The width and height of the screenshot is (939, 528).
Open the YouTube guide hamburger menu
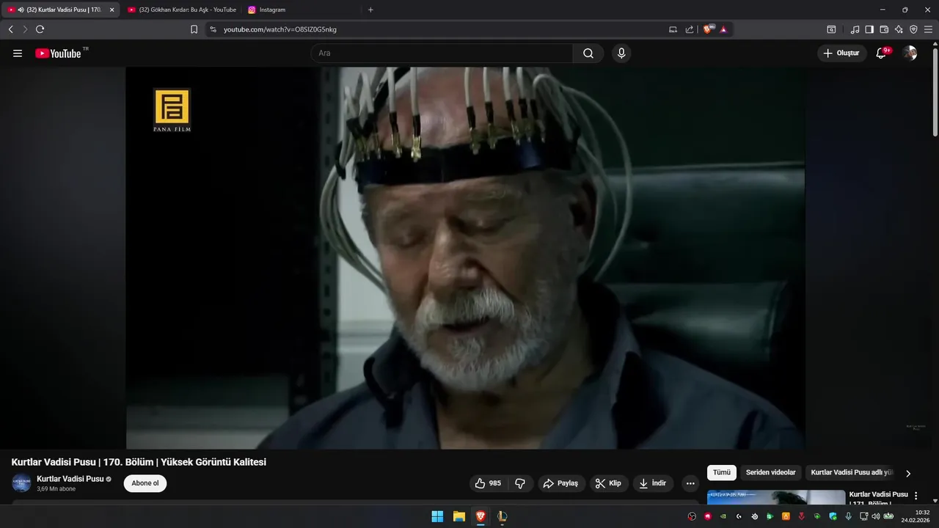coord(18,54)
